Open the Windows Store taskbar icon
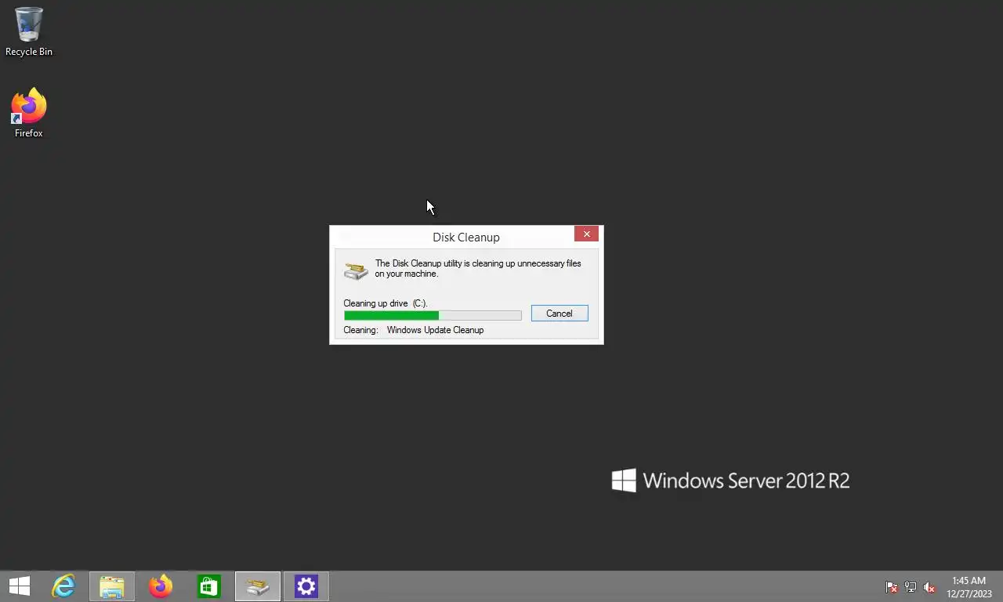1003x602 pixels. click(209, 586)
